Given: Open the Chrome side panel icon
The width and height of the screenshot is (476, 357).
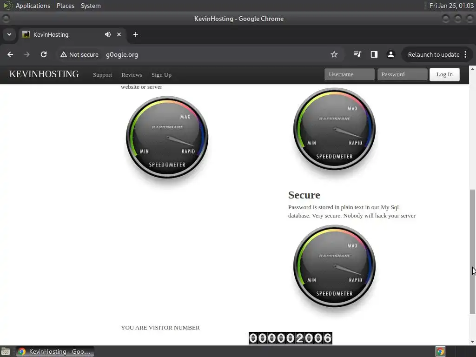Looking at the screenshot, I should (x=374, y=55).
